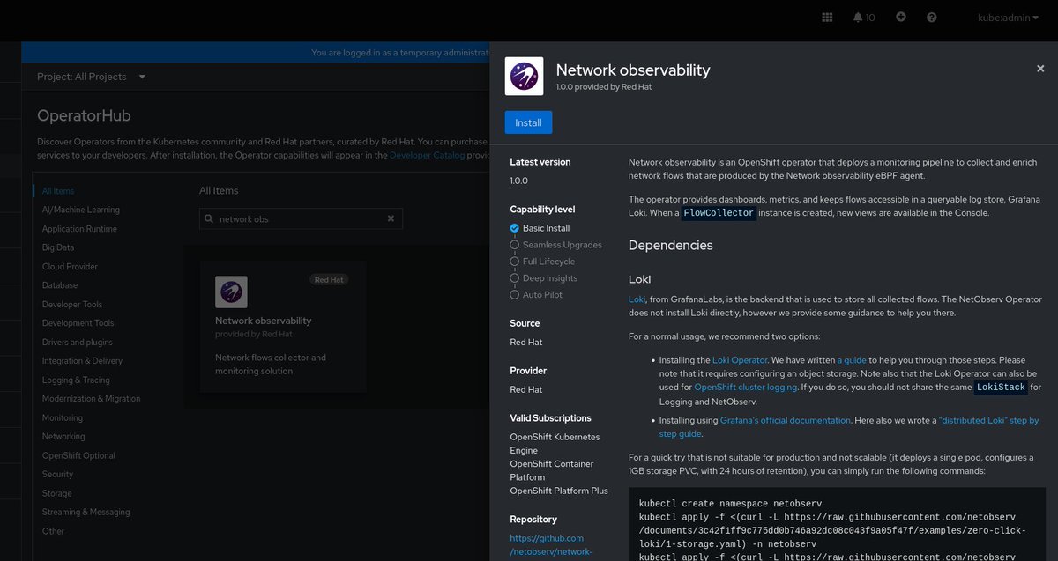Click the Latest version value 1.0.0
The image size is (1058, 561).
[x=519, y=181]
